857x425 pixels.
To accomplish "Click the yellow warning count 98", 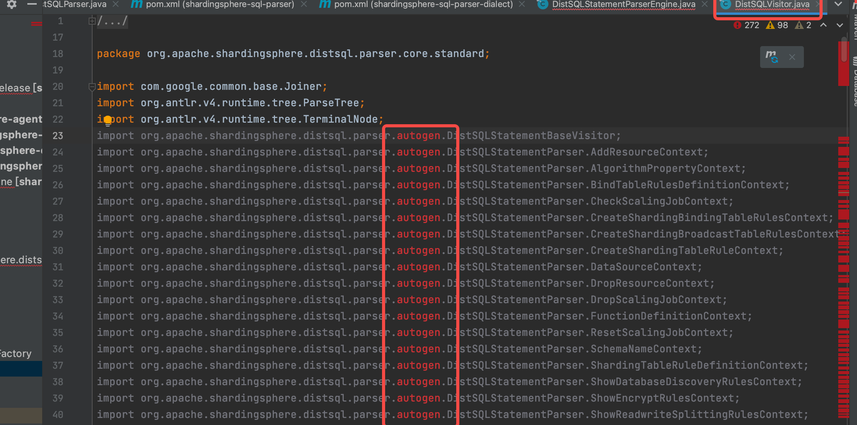I will [777, 25].
